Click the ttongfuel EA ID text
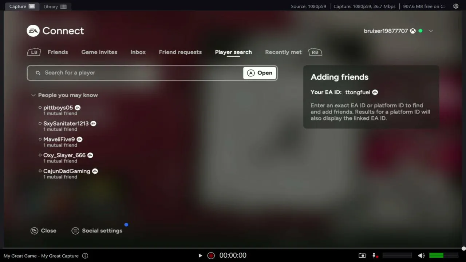This screenshot has height=262, width=466. [358, 92]
